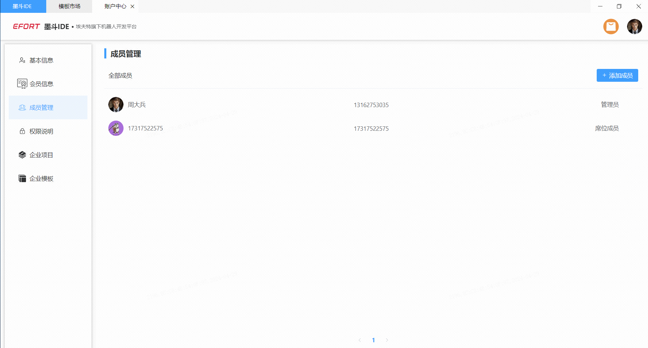Viewport: 648px width, 348px height.
Task: Click 周大兵's member avatar
Action: click(x=116, y=105)
